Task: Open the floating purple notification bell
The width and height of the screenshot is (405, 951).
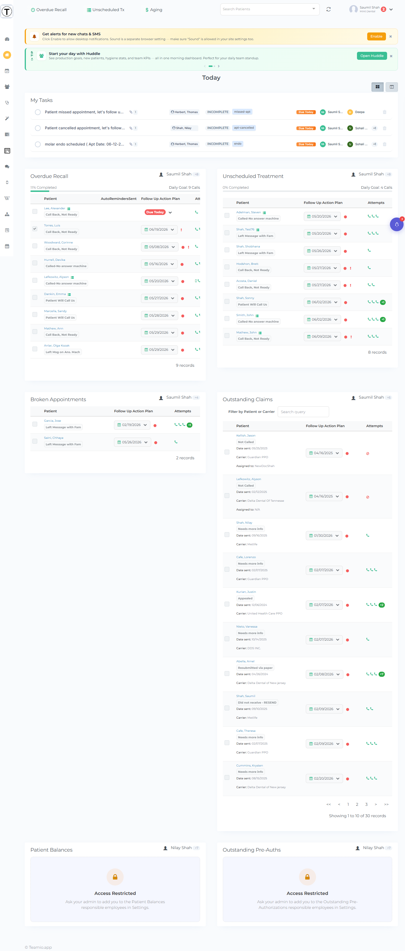Action: pyautogui.click(x=396, y=224)
